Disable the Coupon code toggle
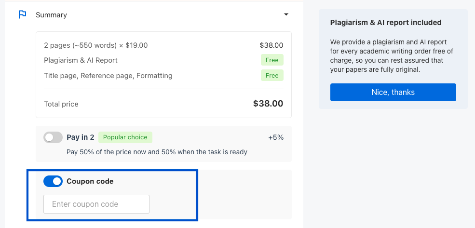The image size is (475, 228). [53, 181]
